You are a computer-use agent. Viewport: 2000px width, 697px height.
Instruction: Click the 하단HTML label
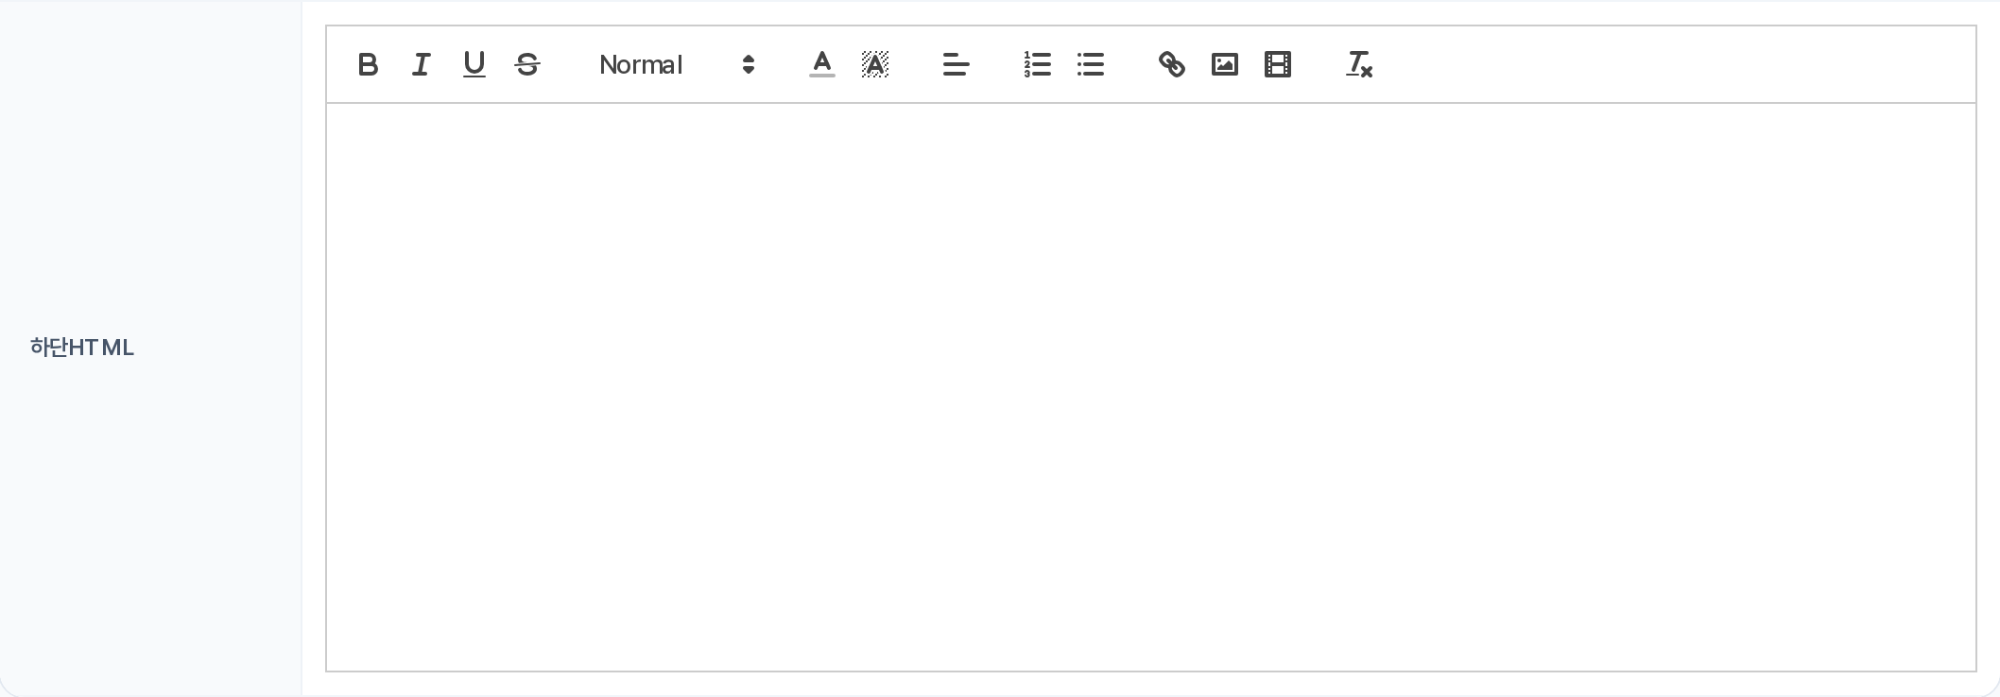click(82, 348)
